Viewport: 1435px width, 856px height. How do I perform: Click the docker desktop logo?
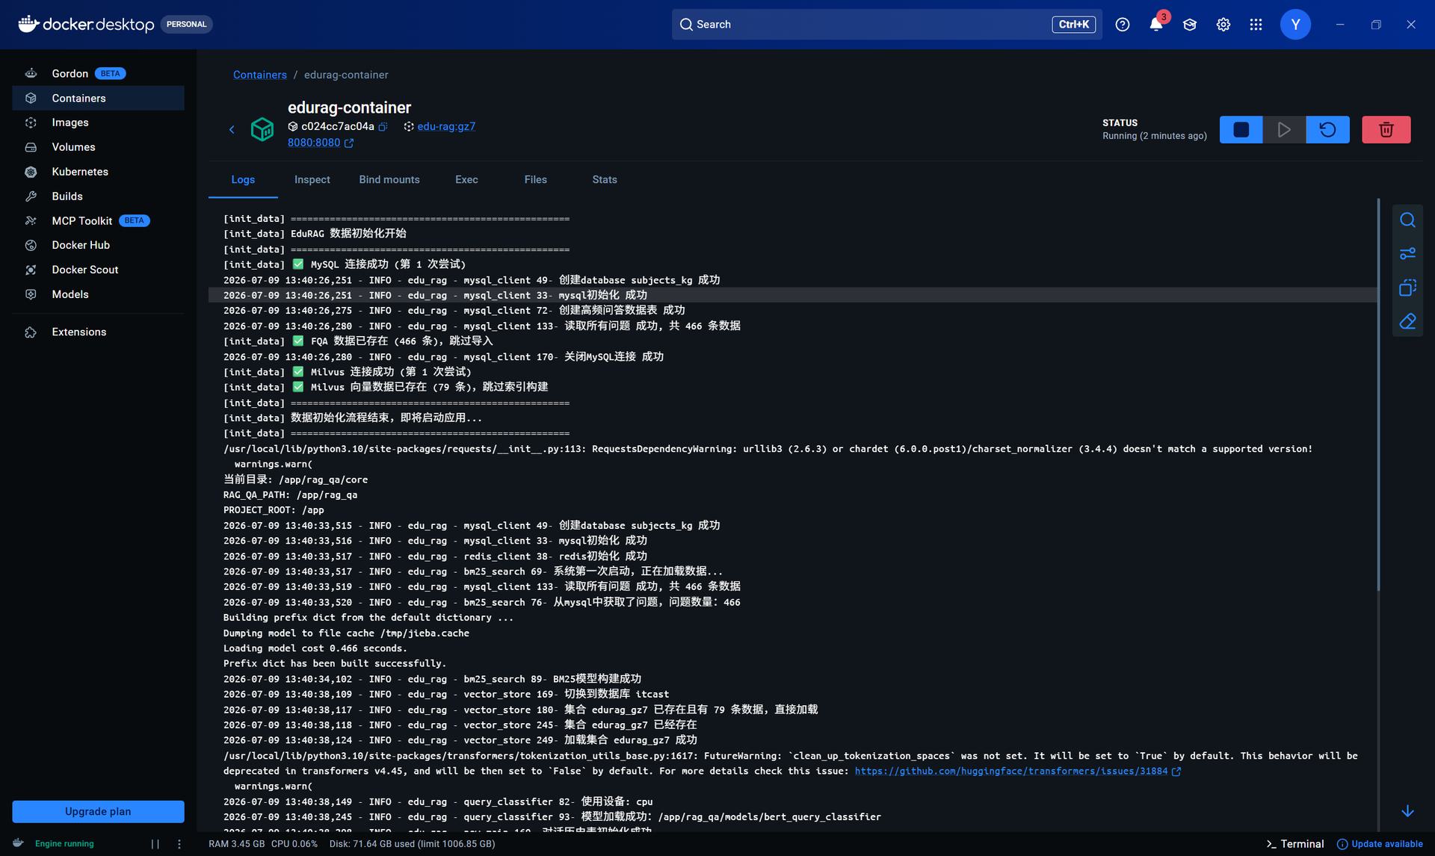coord(86,25)
